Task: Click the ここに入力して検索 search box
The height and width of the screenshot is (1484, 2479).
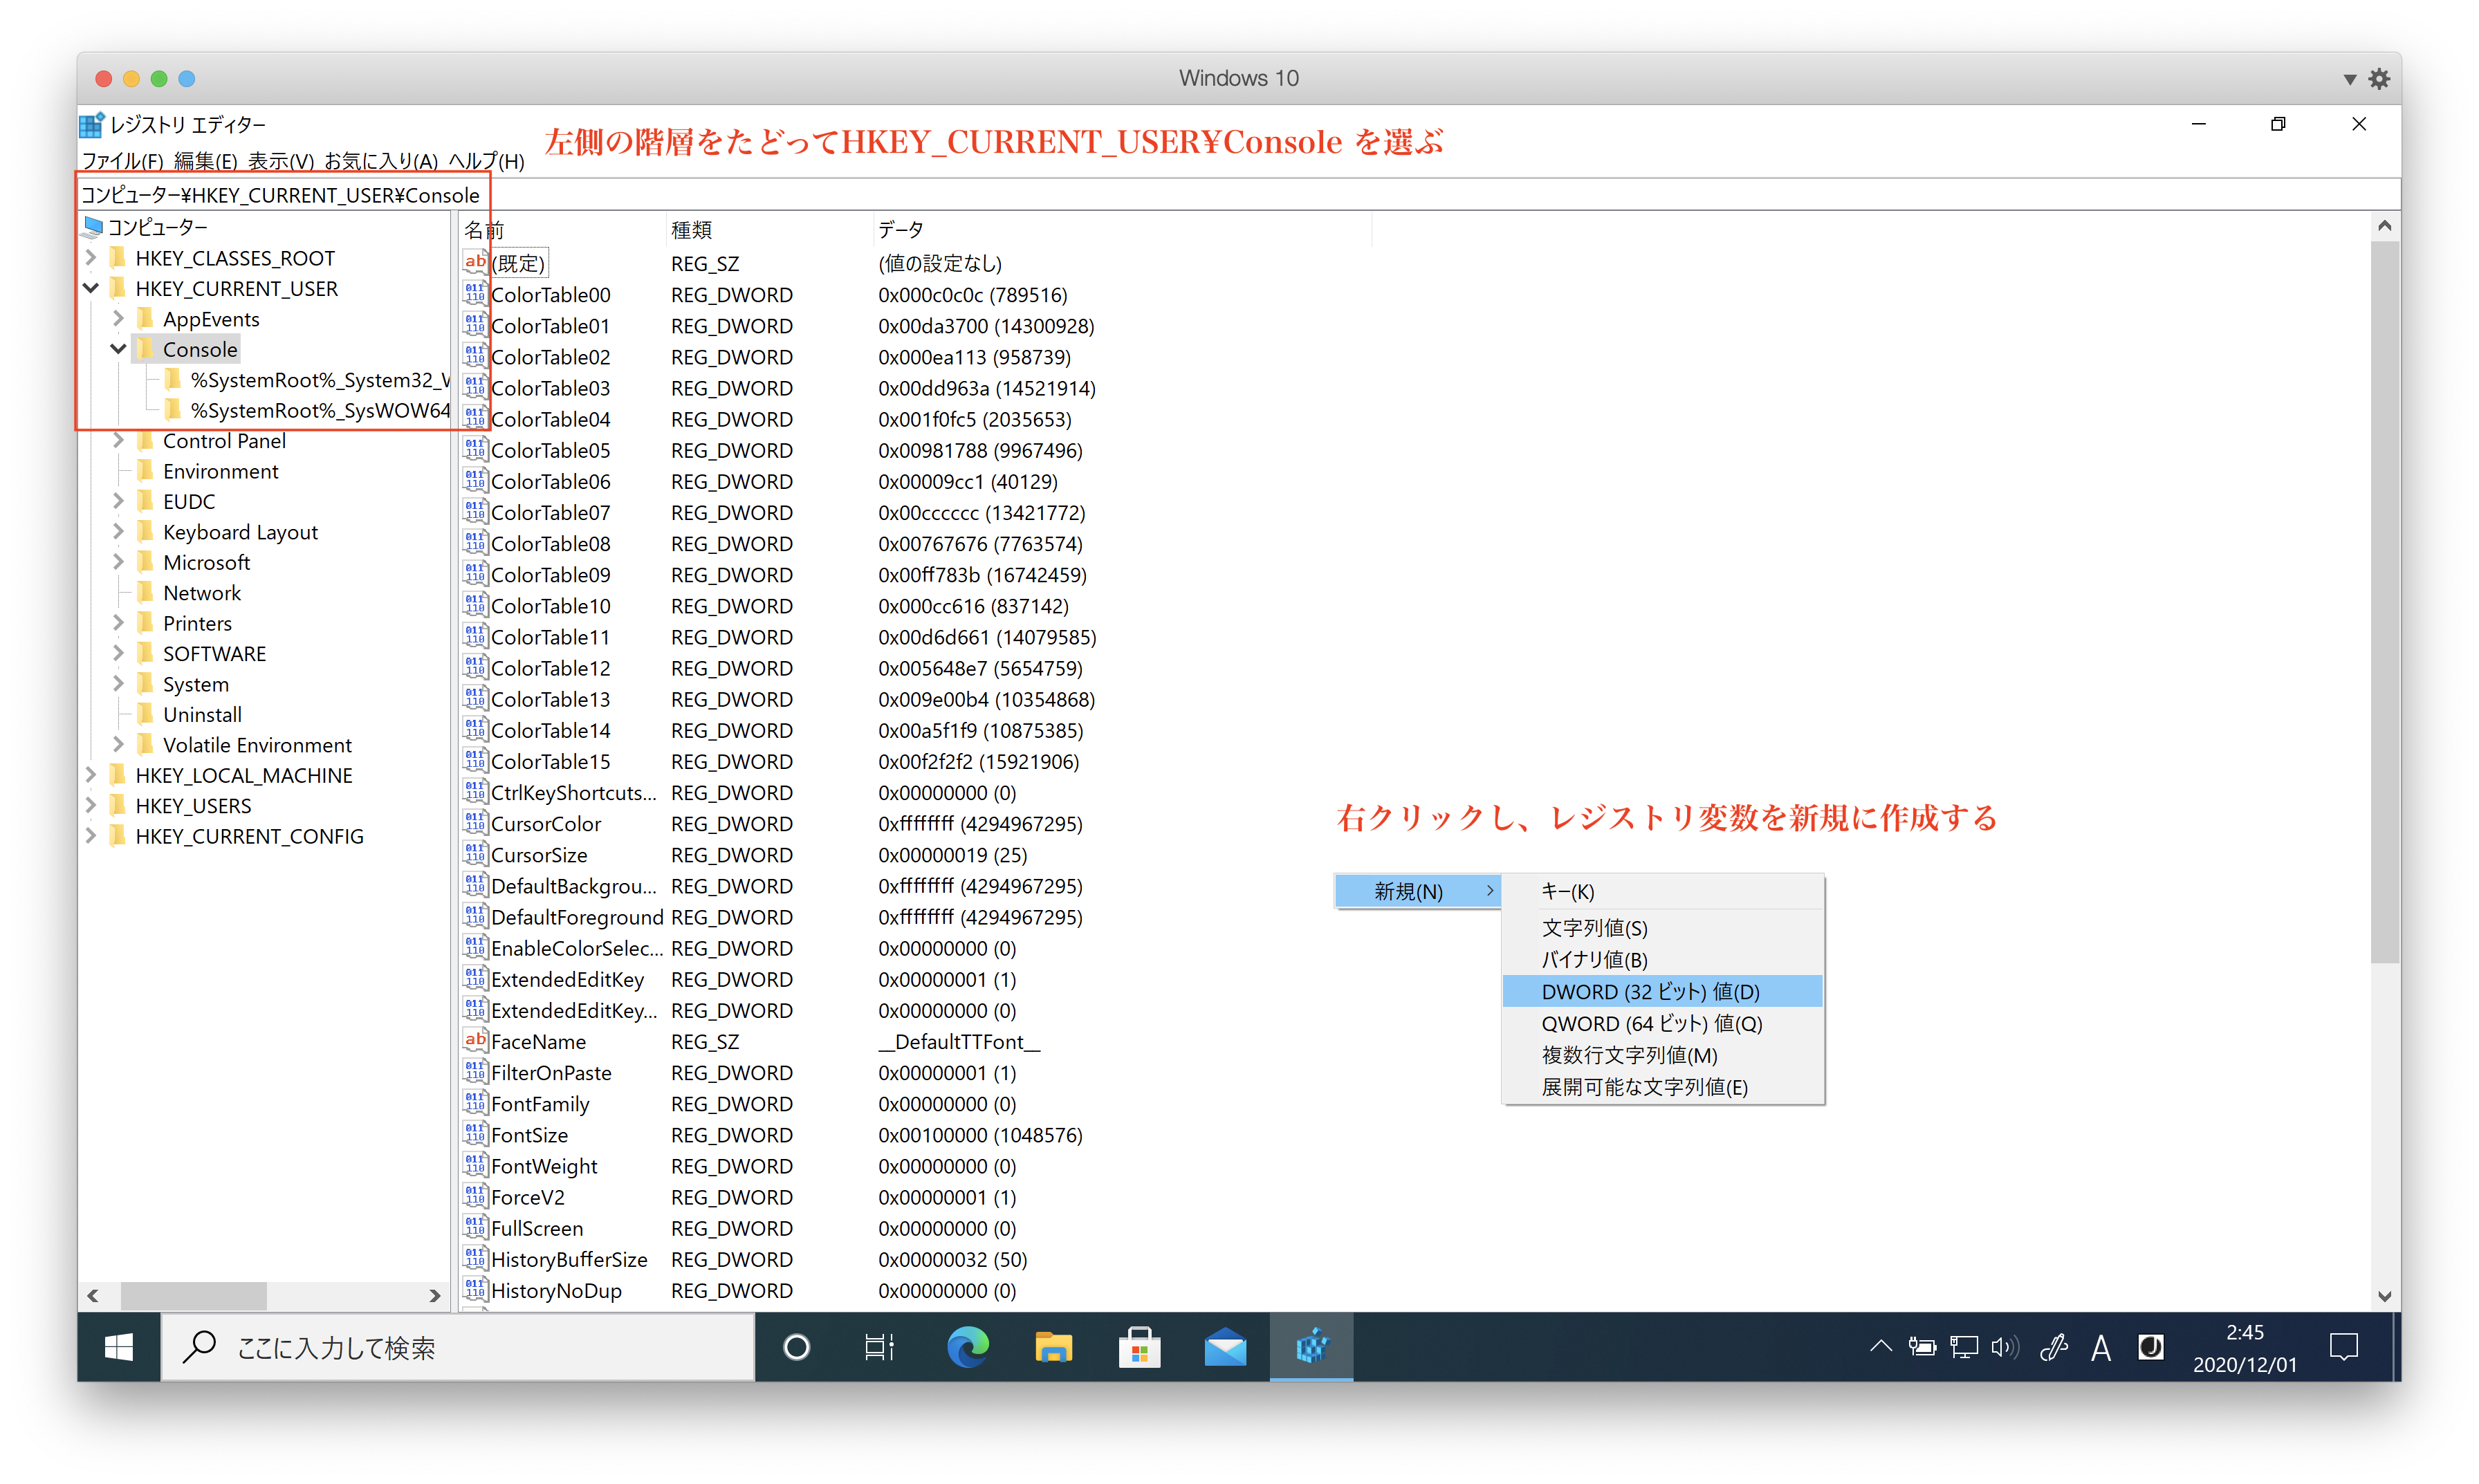Action: click(x=458, y=1348)
